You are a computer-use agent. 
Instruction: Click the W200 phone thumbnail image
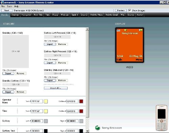click(x=162, y=118)
